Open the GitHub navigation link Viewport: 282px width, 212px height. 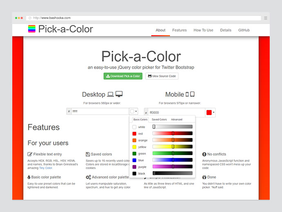[x=244, y=30]
